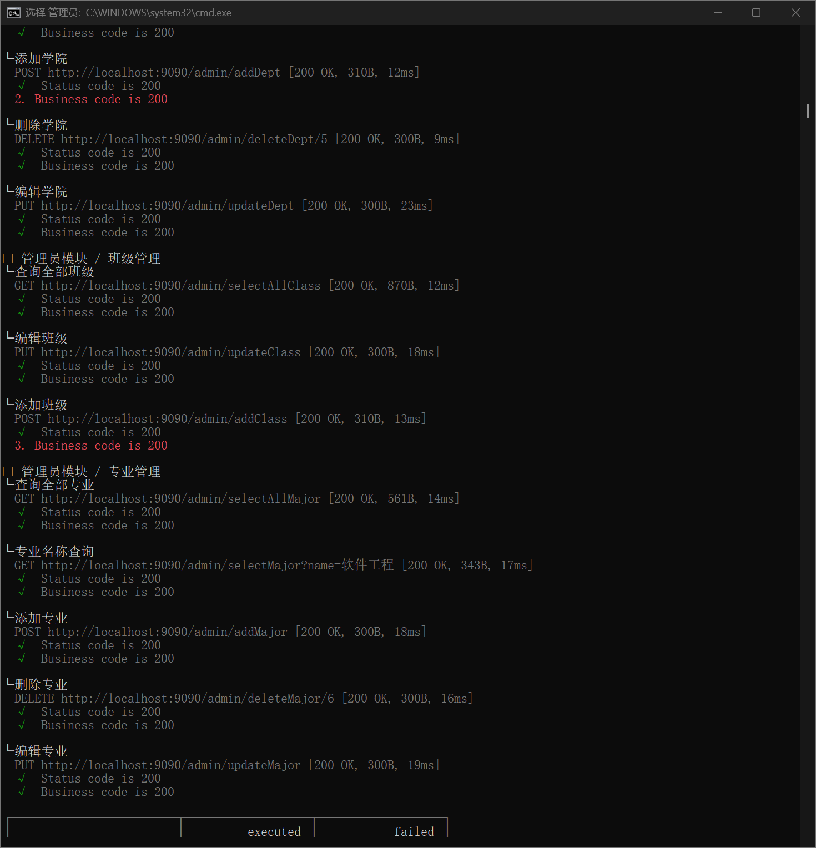
Task: Click Status code line under 添加学院
Action: pos(89,86)
